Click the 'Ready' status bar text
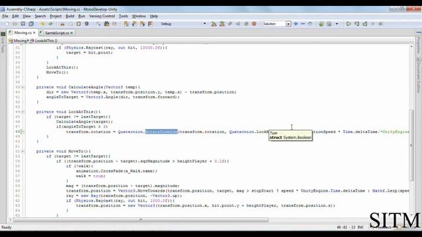 coord(7,227)
